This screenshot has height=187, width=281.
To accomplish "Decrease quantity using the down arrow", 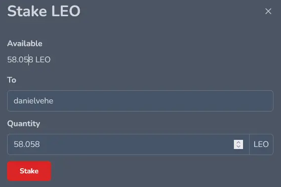I will 238,146.
